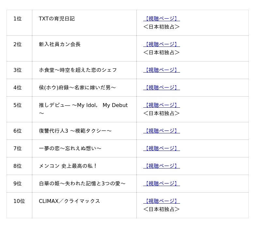Click the 1位 rank cell
261x228 pixels.
click(x=19, y=23)
